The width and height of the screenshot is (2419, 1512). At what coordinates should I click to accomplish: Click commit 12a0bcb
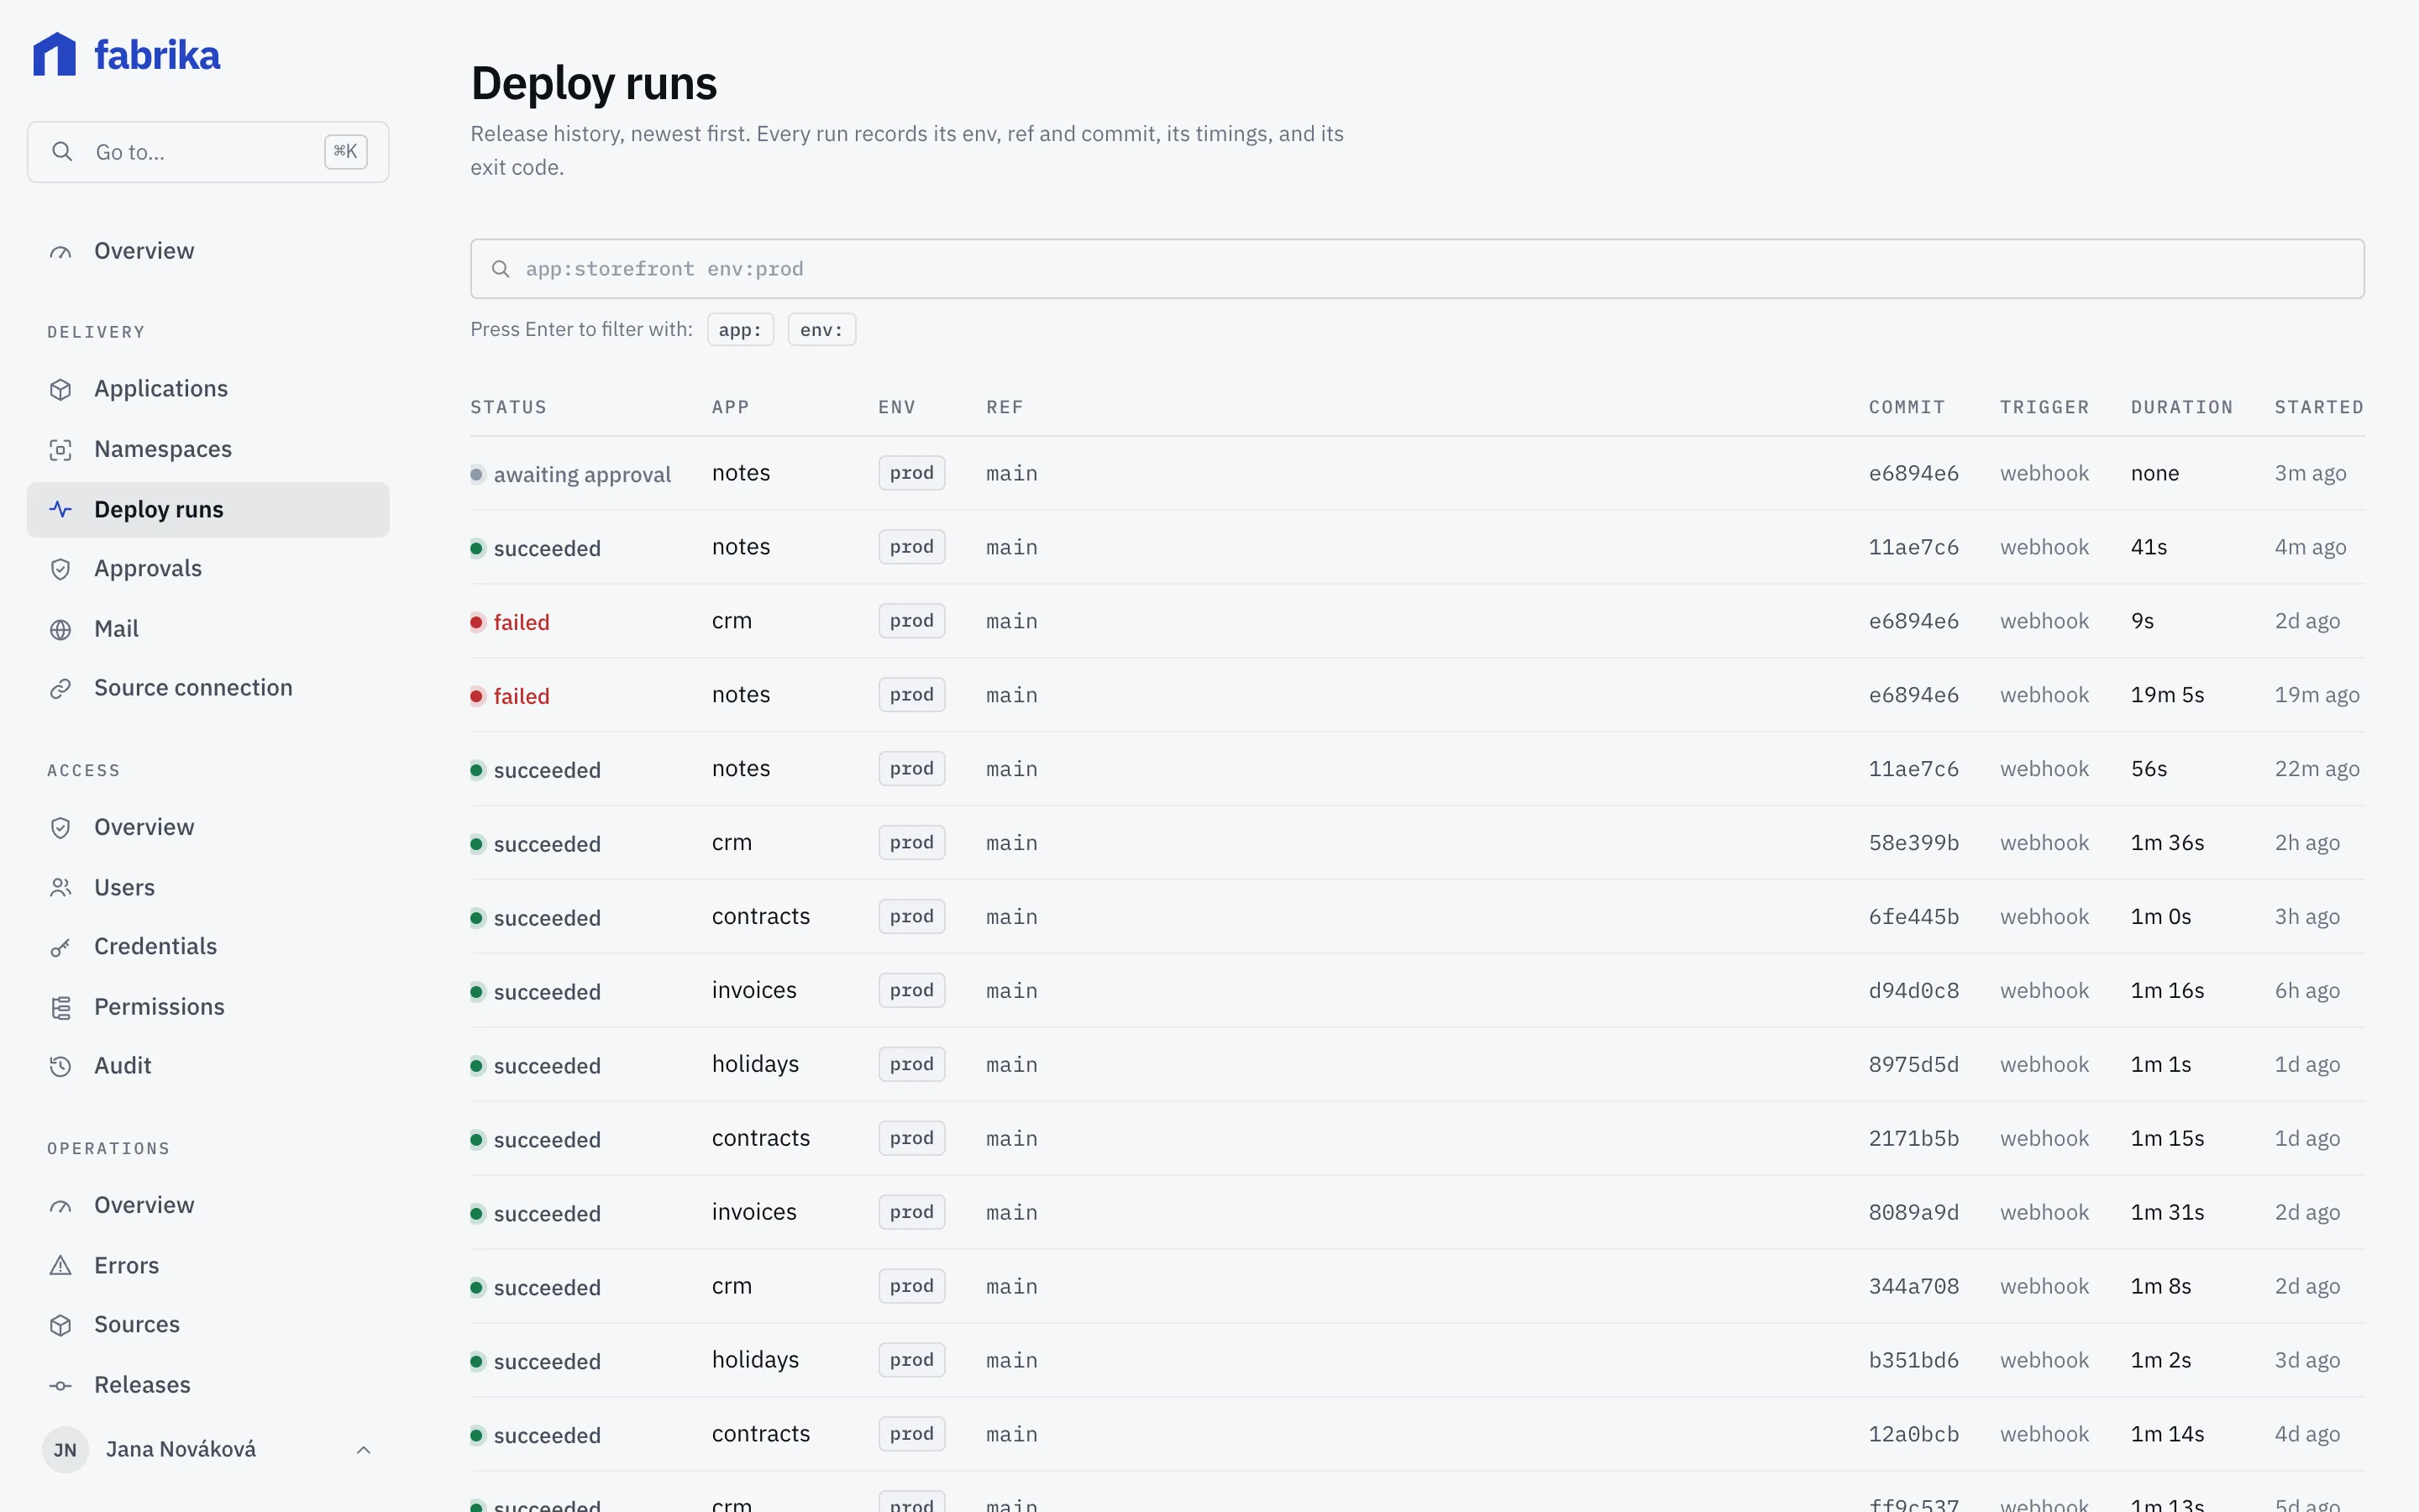point(1914,1435)
